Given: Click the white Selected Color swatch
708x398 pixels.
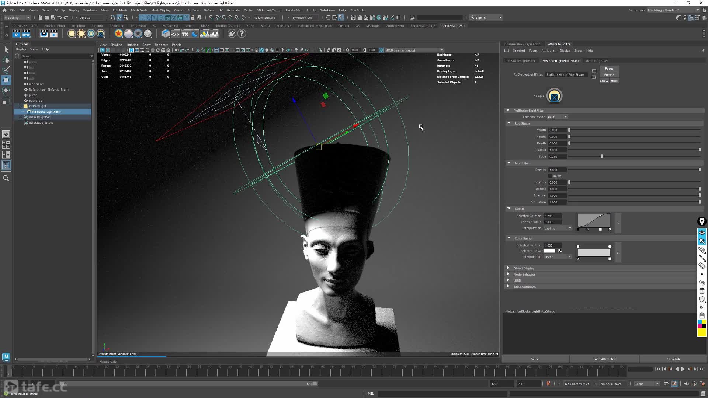Looking at the screenshot, I should (549, 251).
